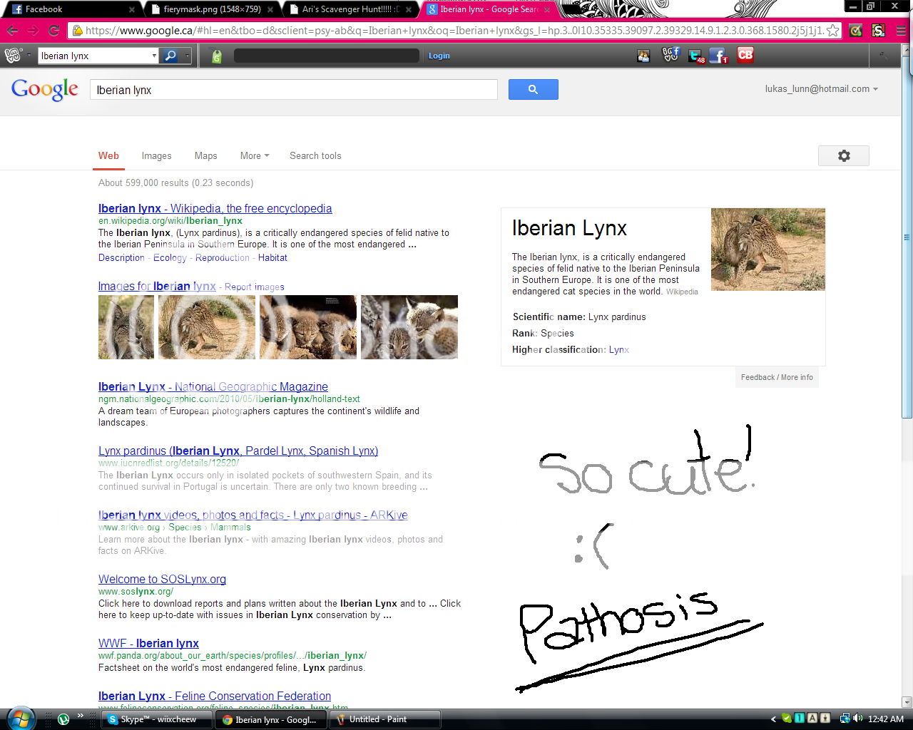The height and width of the screenshot is (730, 913).
Task: Click the Twitter icon showing 48 notifications
Action: [695, 55]
